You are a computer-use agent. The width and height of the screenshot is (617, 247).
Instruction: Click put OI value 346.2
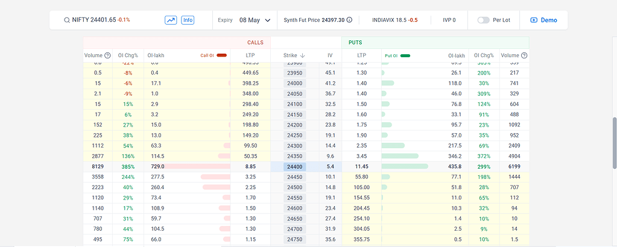point(455,156)
